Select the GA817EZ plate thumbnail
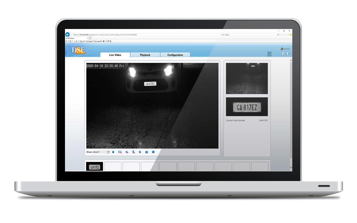357x223 pixels. point(94,166)
